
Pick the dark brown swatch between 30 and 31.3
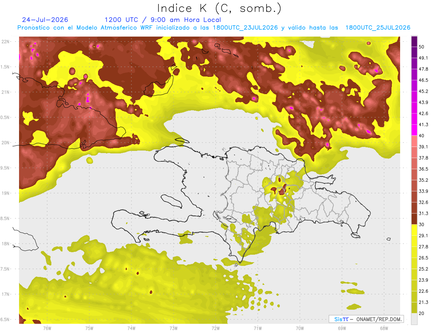tap(414, 219)
